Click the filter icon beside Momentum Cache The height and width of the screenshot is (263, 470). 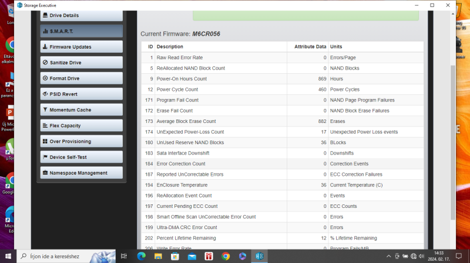tap(45, 110)
